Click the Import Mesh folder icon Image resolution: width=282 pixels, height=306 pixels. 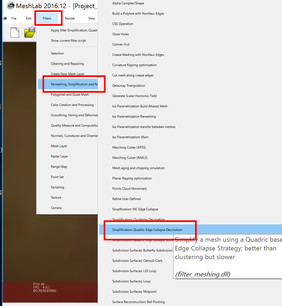[x=30, y=32]
